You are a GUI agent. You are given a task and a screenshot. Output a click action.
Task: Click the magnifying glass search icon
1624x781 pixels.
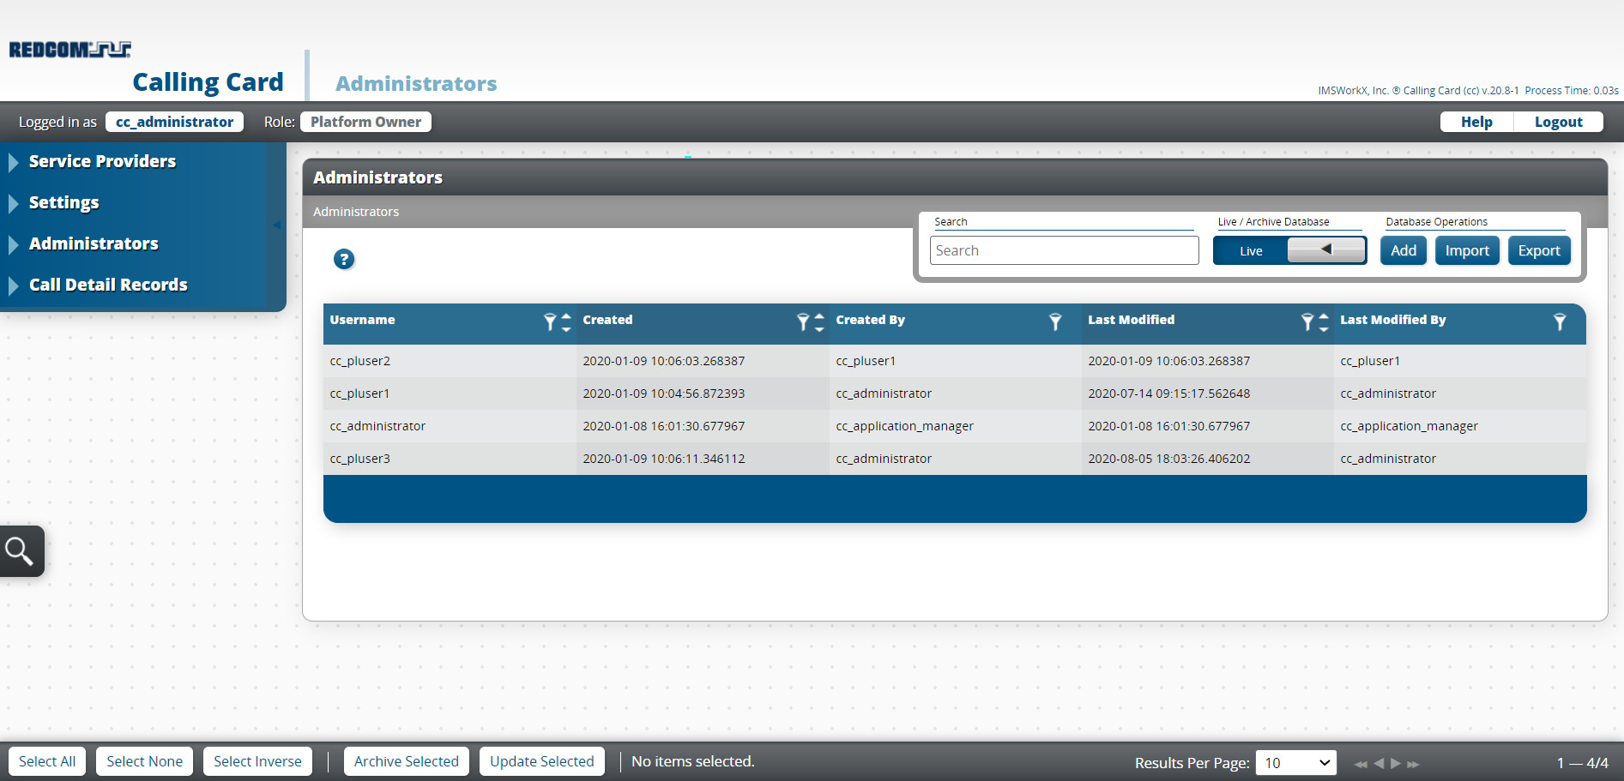(x=21, y=550)
